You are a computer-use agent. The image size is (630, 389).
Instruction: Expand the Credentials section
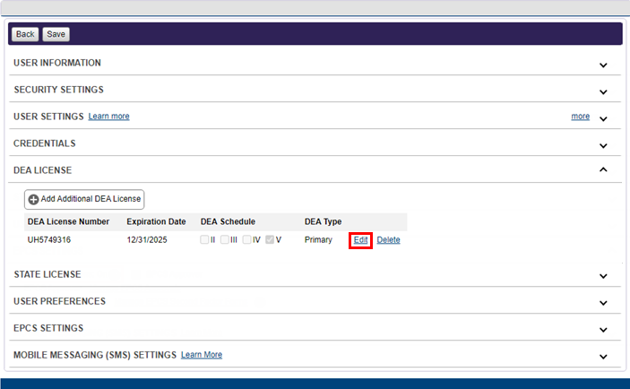(x=603, y=145)
